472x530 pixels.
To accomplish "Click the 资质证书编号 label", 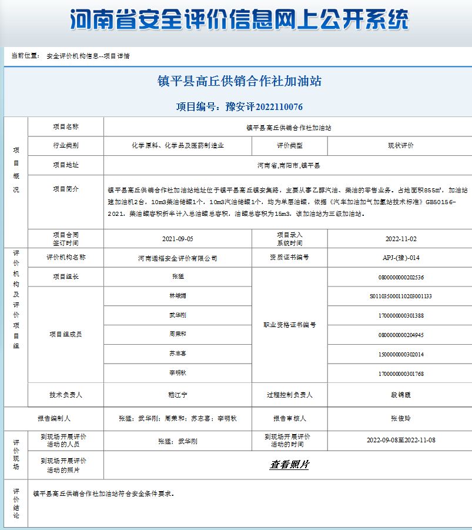I will point(290,258).
